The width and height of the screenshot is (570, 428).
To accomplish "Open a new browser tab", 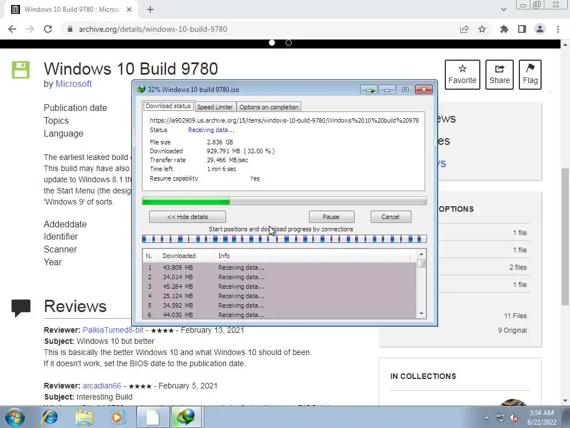I will pos(150,9).
